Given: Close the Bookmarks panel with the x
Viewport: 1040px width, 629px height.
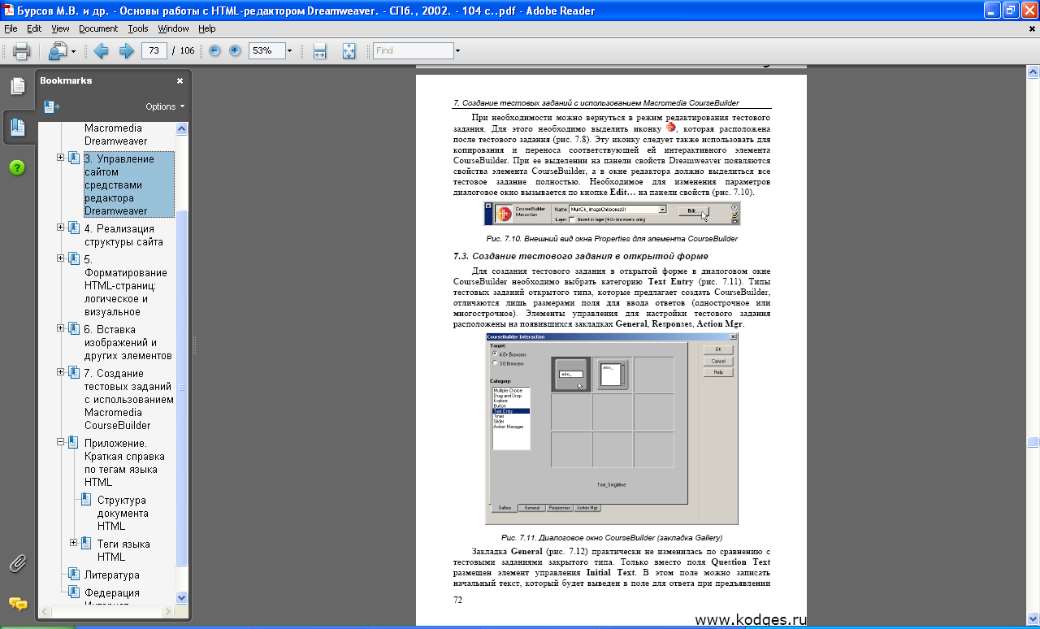Looking at the screenshot, I should 180,80.
